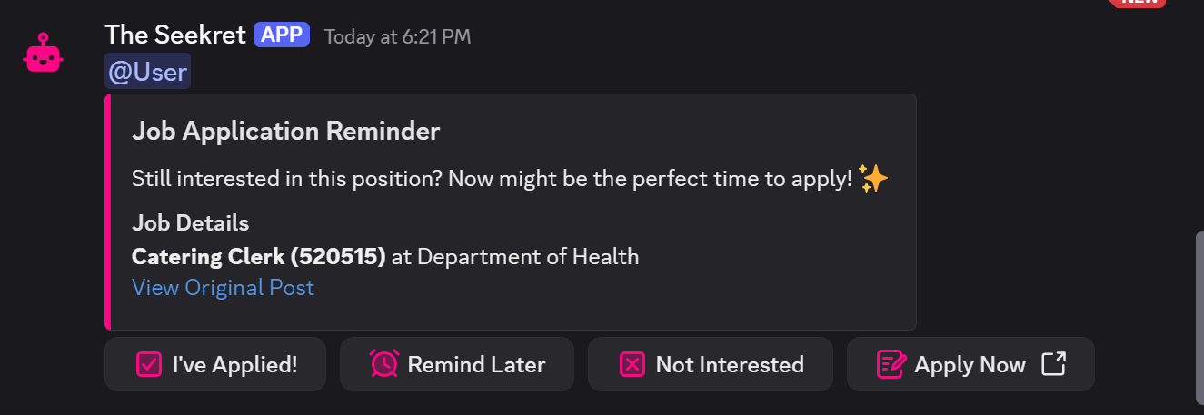Click the Today at 6:21 PM timestamp
The height and width of the screenshot is (415, 1204).
(397, 37)
